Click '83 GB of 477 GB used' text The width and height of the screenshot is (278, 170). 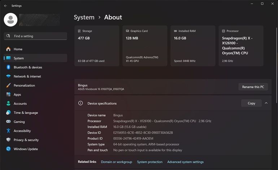(x=91, y=61)
